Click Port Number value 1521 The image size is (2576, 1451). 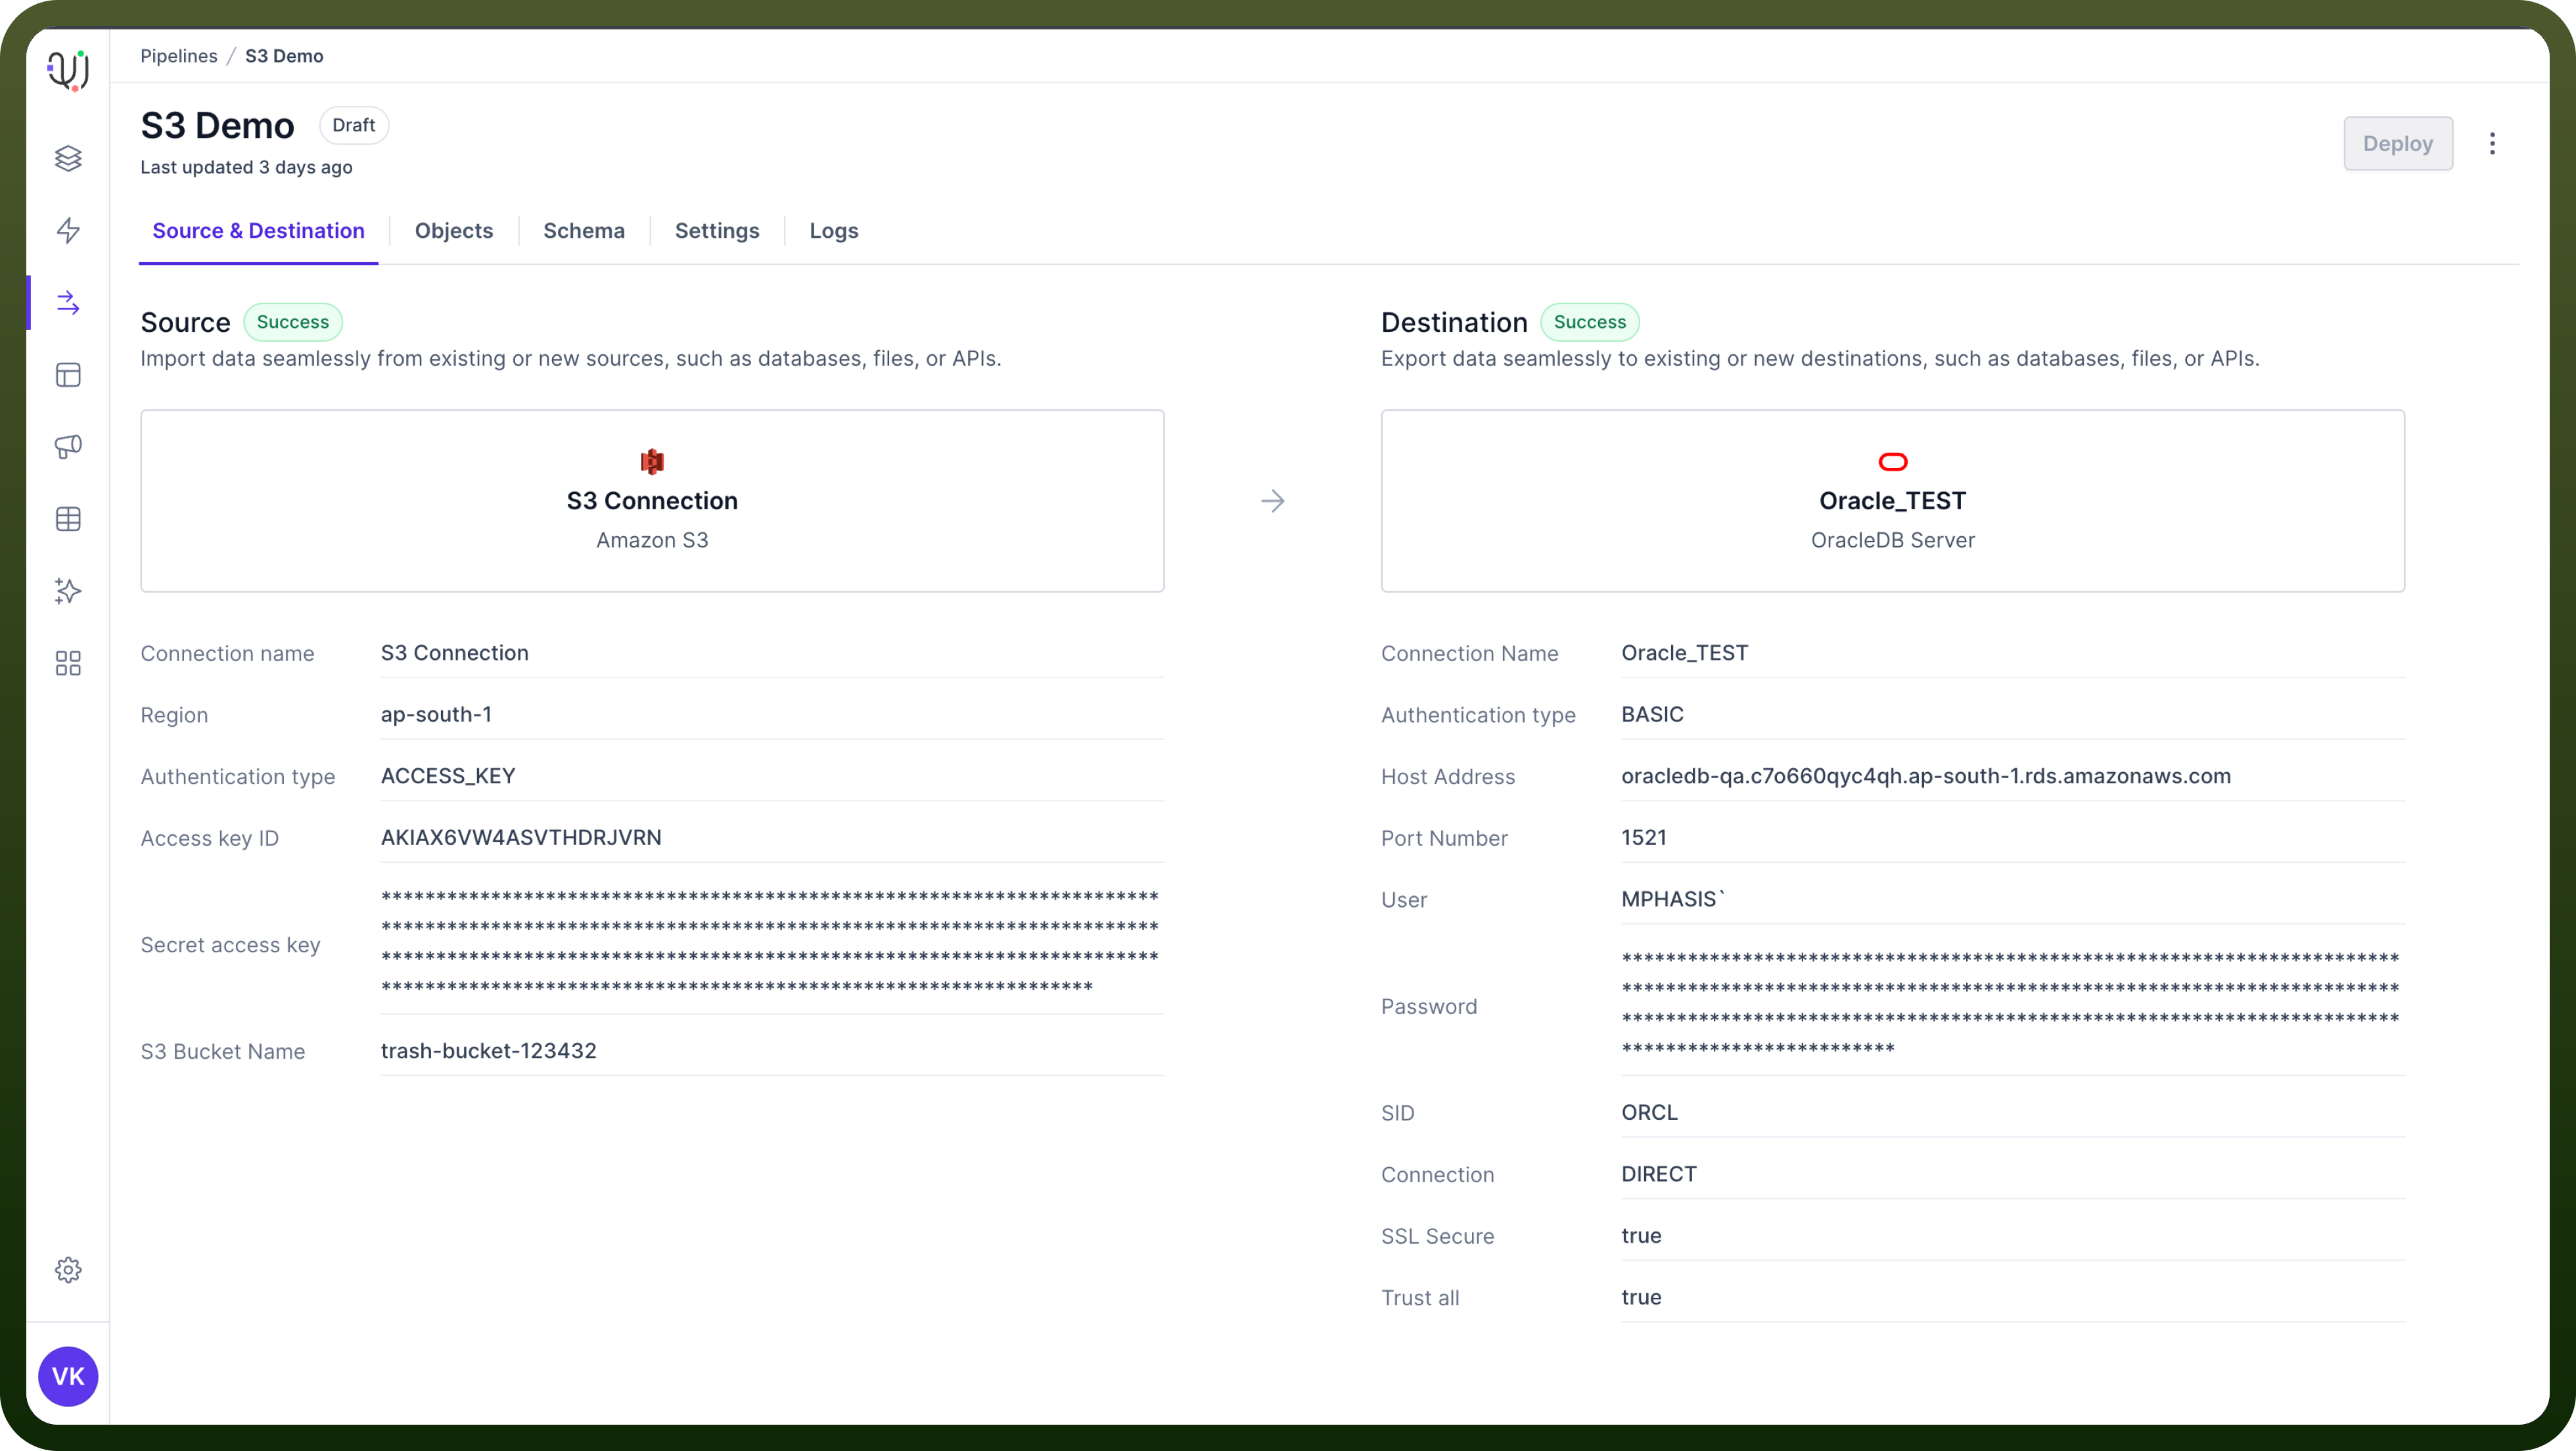click(1645, 838)
